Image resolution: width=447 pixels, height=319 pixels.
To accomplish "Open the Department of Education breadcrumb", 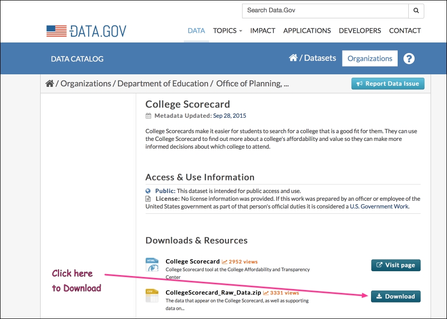I will point(163,83).
